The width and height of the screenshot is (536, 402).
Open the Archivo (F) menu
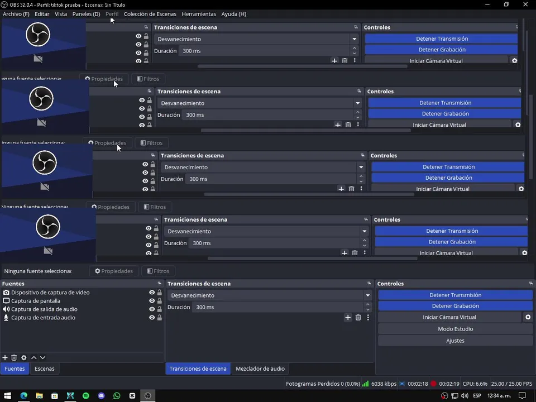point(16,14)
